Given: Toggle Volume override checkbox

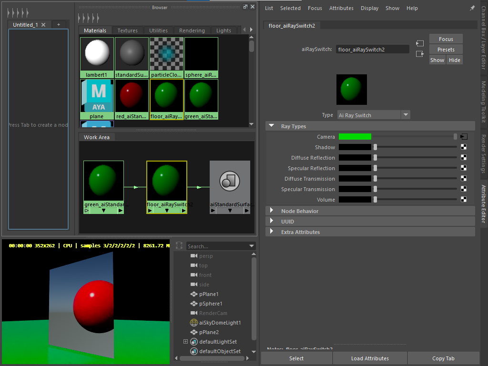Looking at the screenshot, I should pyautogui.click(x=463, y=199).
